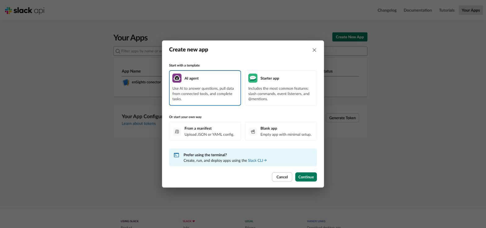Image resolution: width=486 pixels, height=228 pixels.
Task: Choose the AI agent template card
Action: pos(205,88)
